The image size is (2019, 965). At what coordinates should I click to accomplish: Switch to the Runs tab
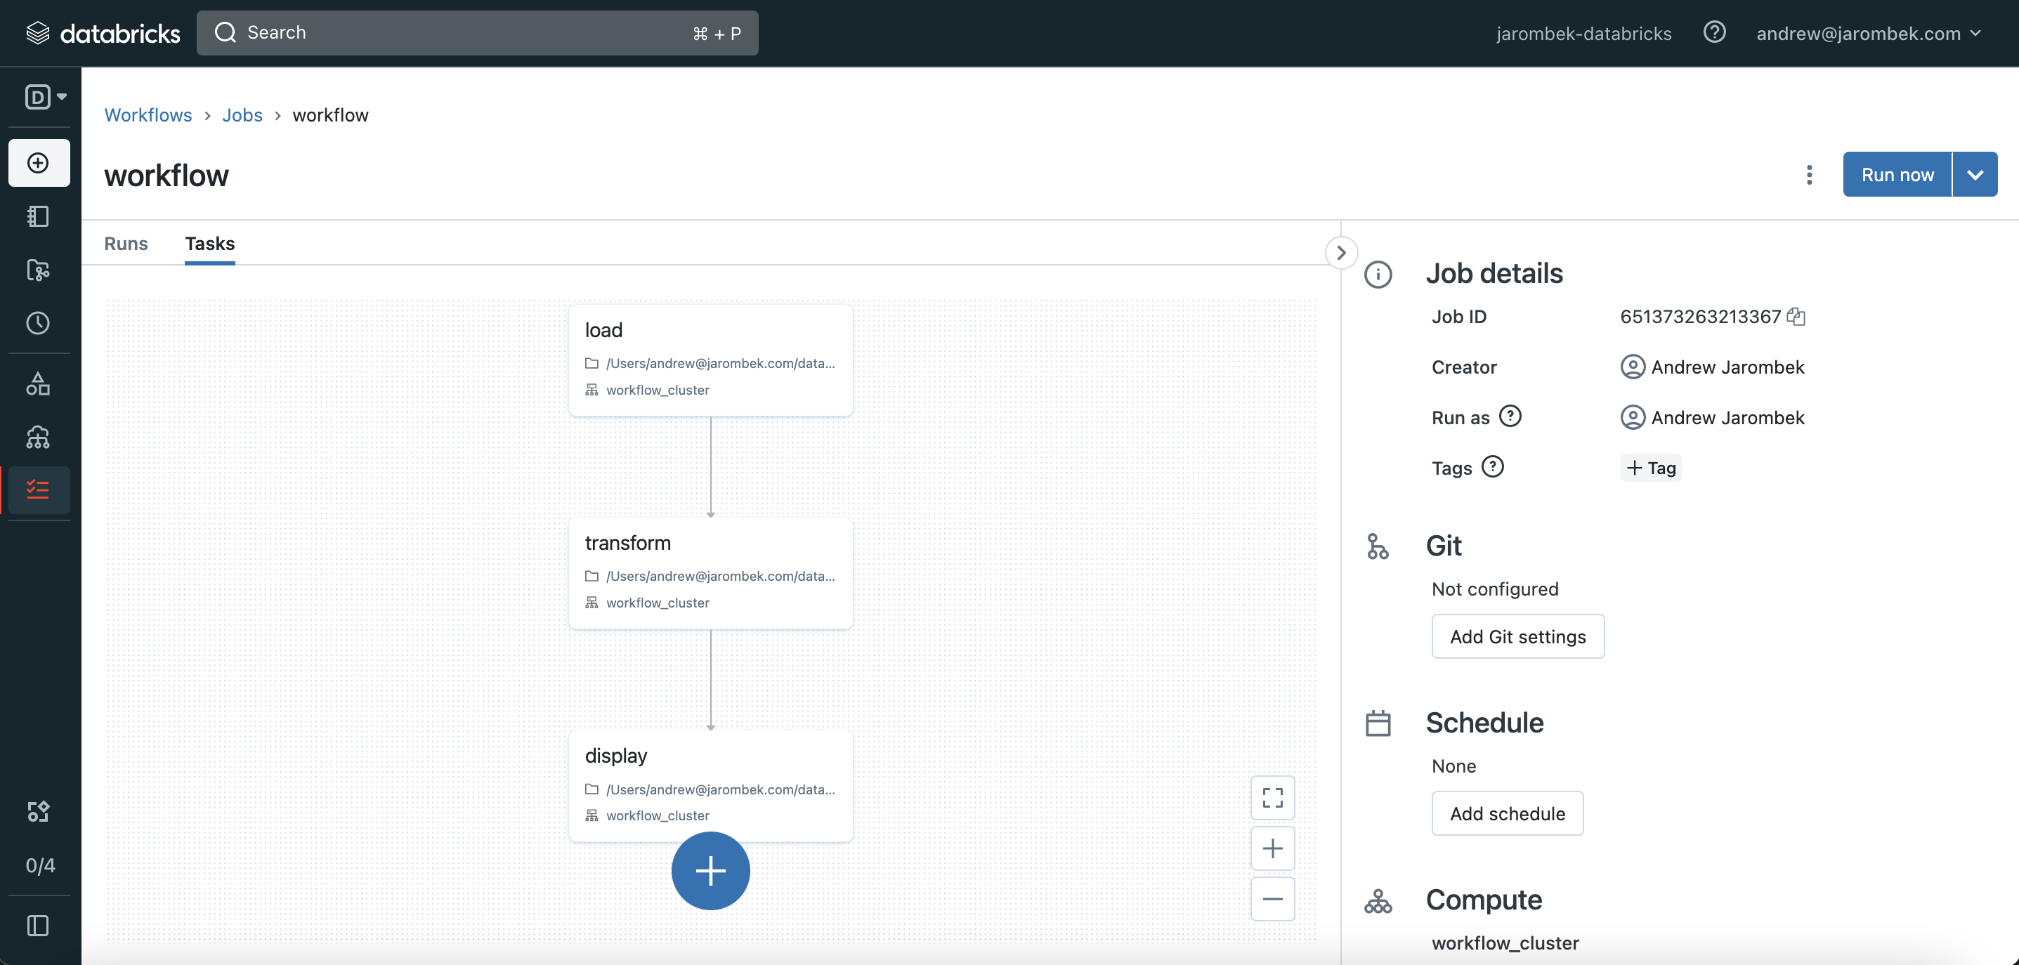[126, 244]
